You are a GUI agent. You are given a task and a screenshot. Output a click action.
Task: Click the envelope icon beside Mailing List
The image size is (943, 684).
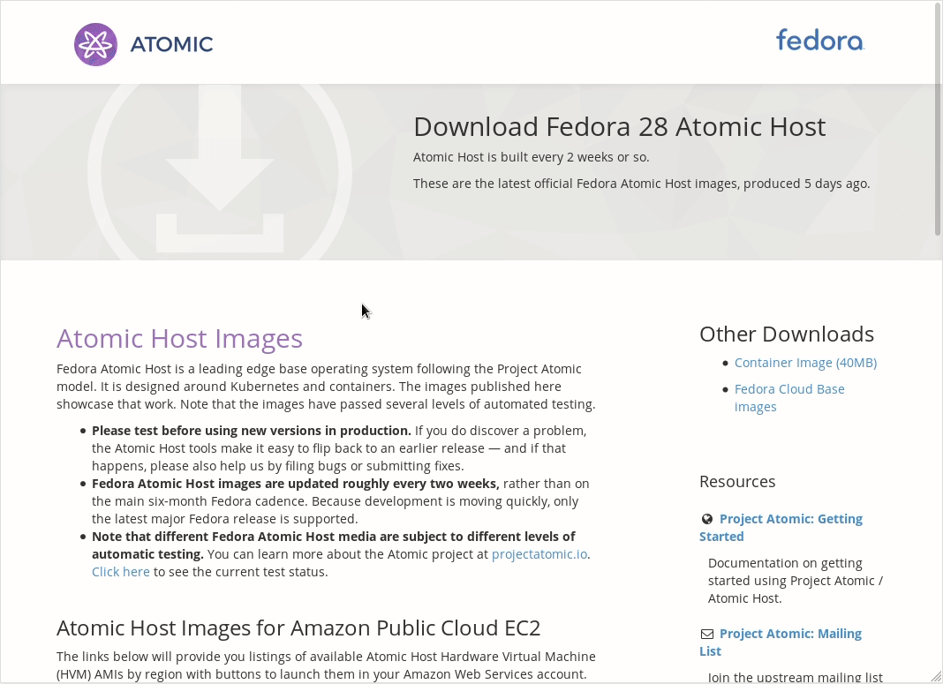pyautogui.click(x=707, y=634)
